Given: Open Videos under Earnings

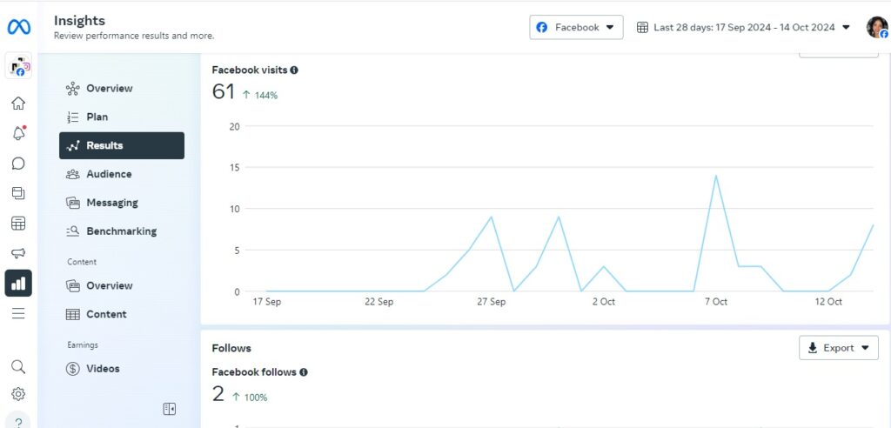Looking at the screenshot, I should pos(103,369).
